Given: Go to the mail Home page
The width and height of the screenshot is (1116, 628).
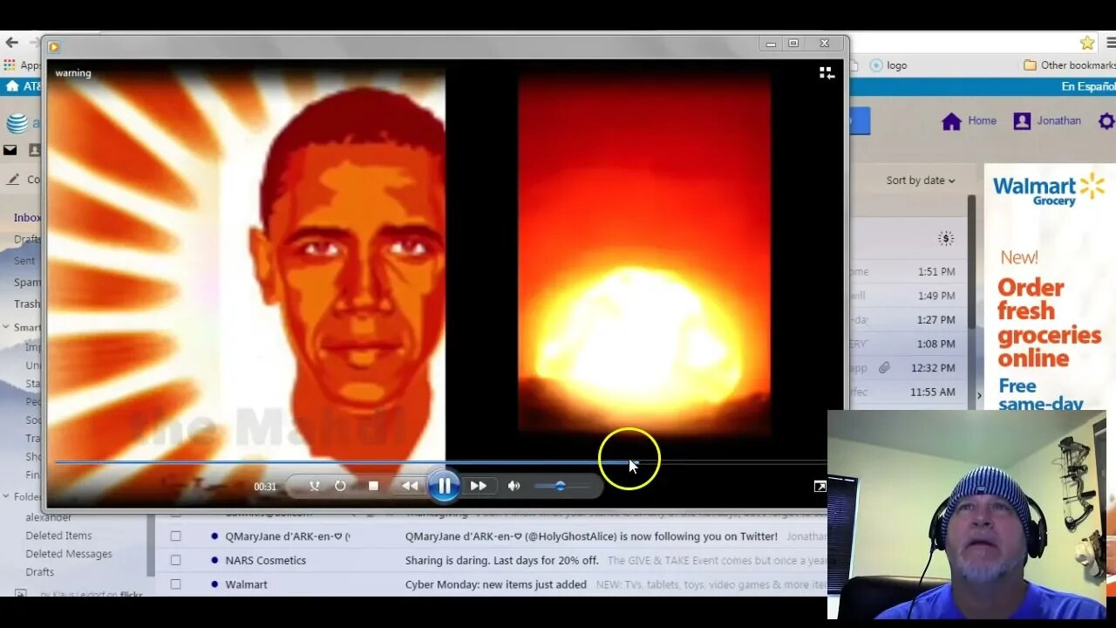Looking at the screenshot, I should tap(970, 121).
